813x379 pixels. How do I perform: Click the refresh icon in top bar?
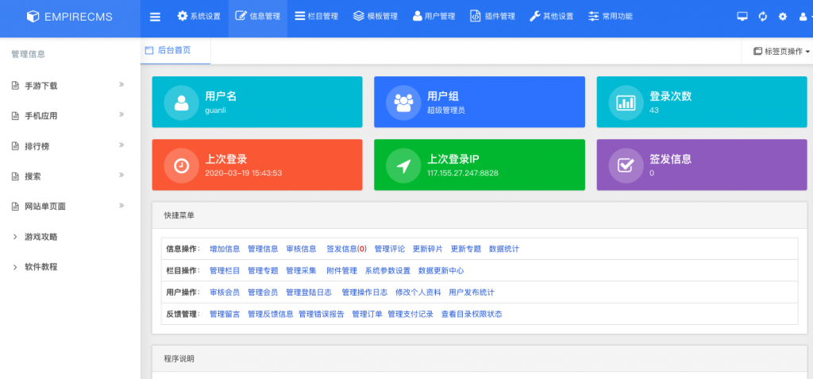(x=763, y=17)
